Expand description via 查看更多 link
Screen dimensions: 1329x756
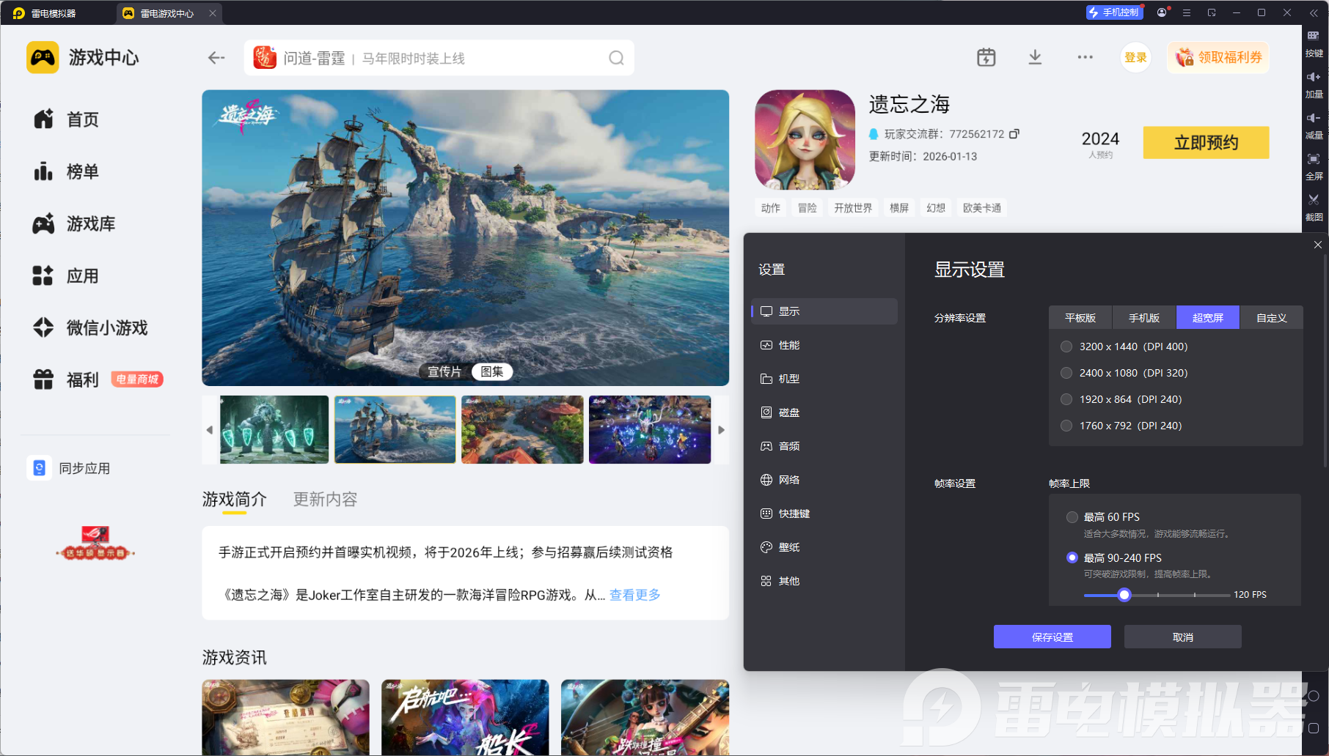[x=635, y=595]
